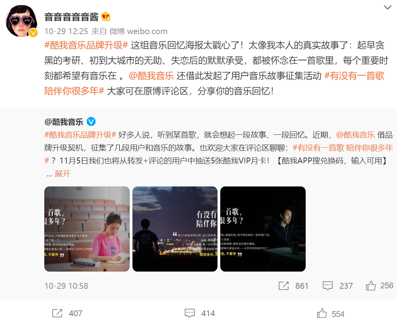The image size is (397, 324).
Task: Click the crown membership badge icon
Action: [x=106, y=17]
